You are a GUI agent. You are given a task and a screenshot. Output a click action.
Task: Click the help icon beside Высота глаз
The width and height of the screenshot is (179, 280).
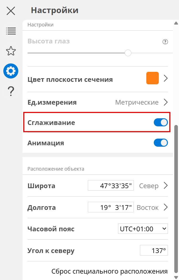165,42
